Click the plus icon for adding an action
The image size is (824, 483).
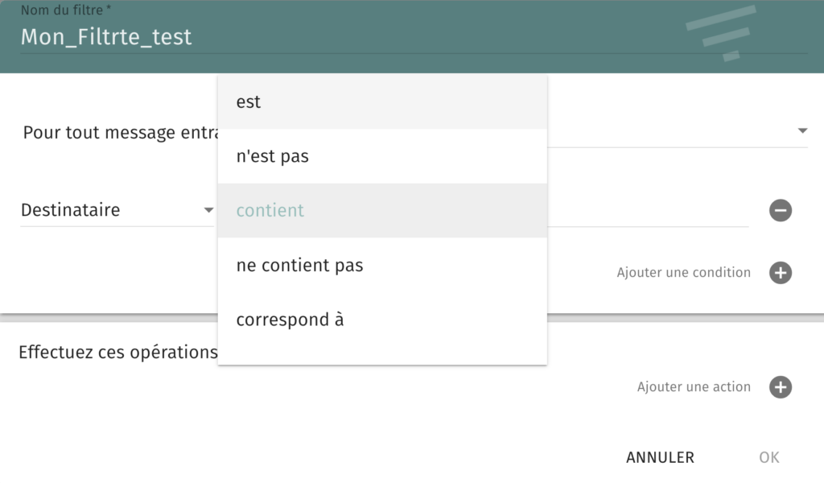click(x=781, y=387)
